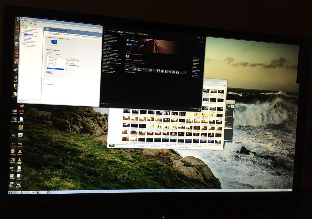This screenshot has width=312, height=219.
Task: Collapse the 3D Settings tree node
Action: pos(22,27)
